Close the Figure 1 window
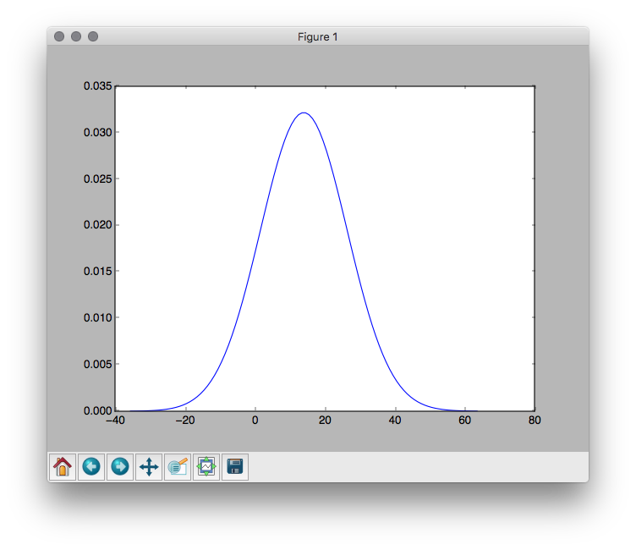Screen dimensions: 636x550 coord(59,36)
